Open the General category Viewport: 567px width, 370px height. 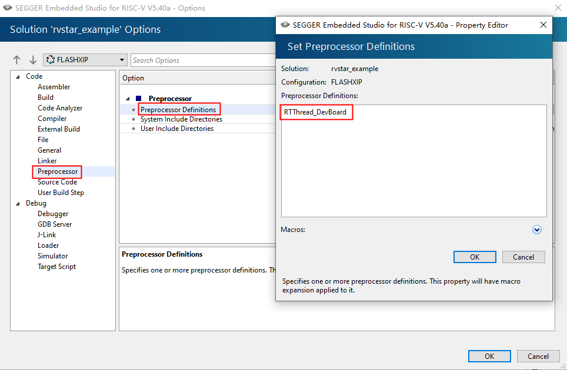(x=49, y=150)
